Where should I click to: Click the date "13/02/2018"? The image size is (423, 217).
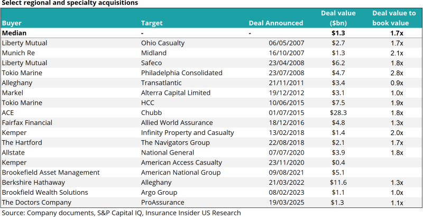287,133
